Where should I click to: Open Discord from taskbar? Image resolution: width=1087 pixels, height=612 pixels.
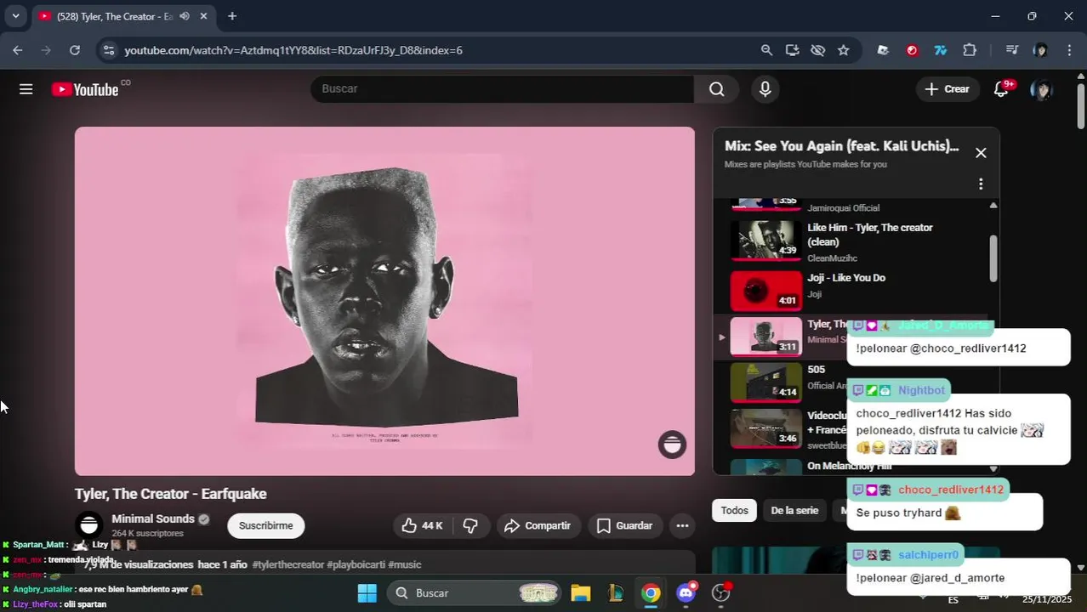tap(686, 593)
